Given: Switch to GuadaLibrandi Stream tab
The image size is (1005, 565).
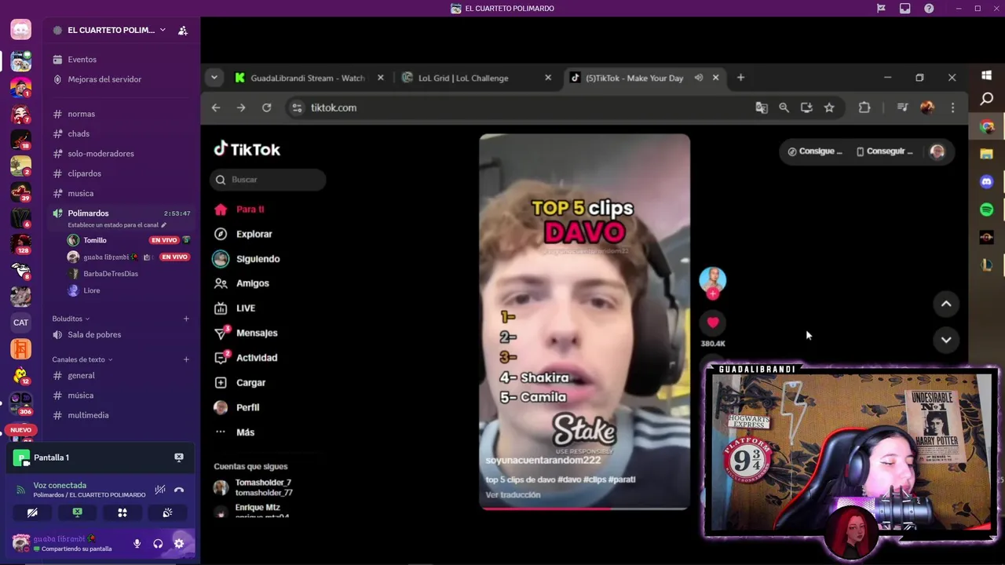Looking at the screenshot, I should click(x=308, y=78).
